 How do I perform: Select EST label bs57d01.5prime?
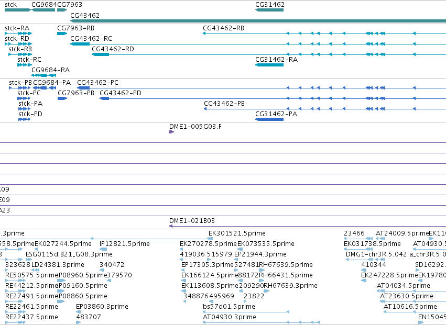229,307
